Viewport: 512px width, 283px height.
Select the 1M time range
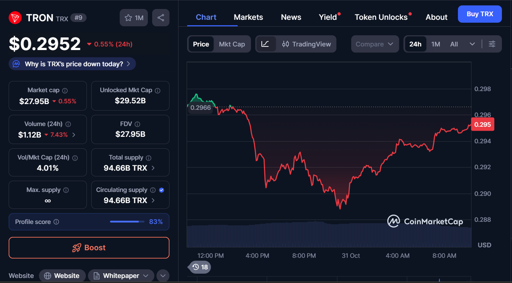pyautogui.click(x=436, y=44)
